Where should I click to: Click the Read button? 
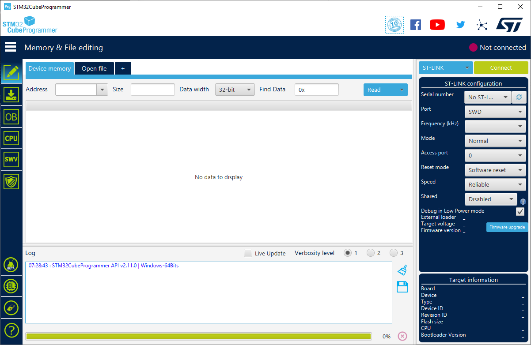coord(380,90)
